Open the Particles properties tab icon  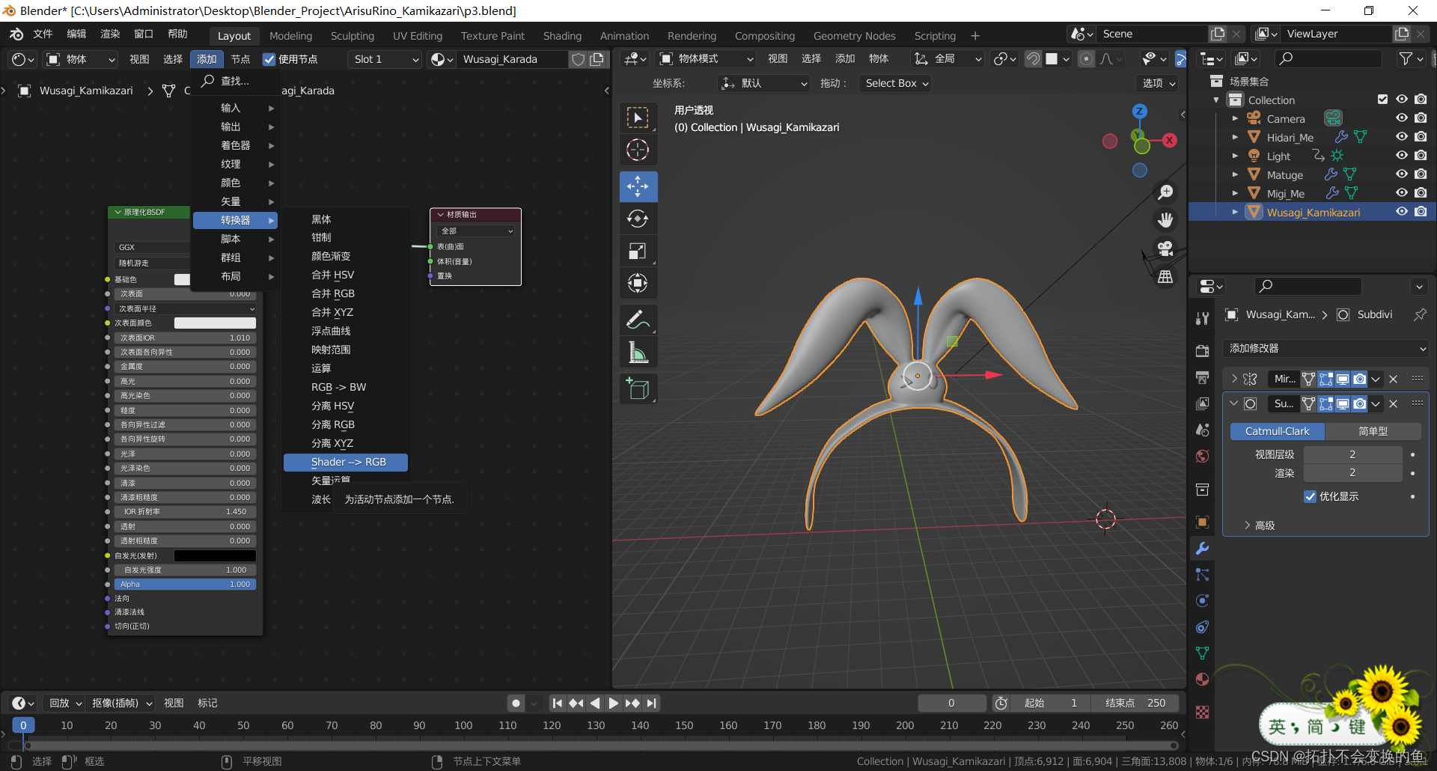coord(1203,575)
